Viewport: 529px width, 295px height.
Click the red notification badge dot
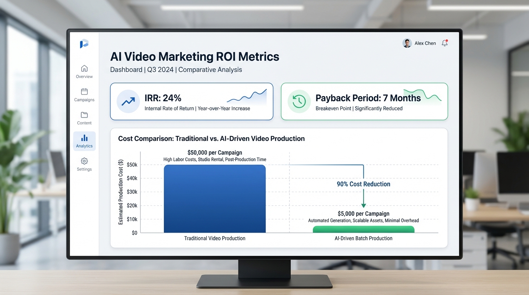point(447,40)
